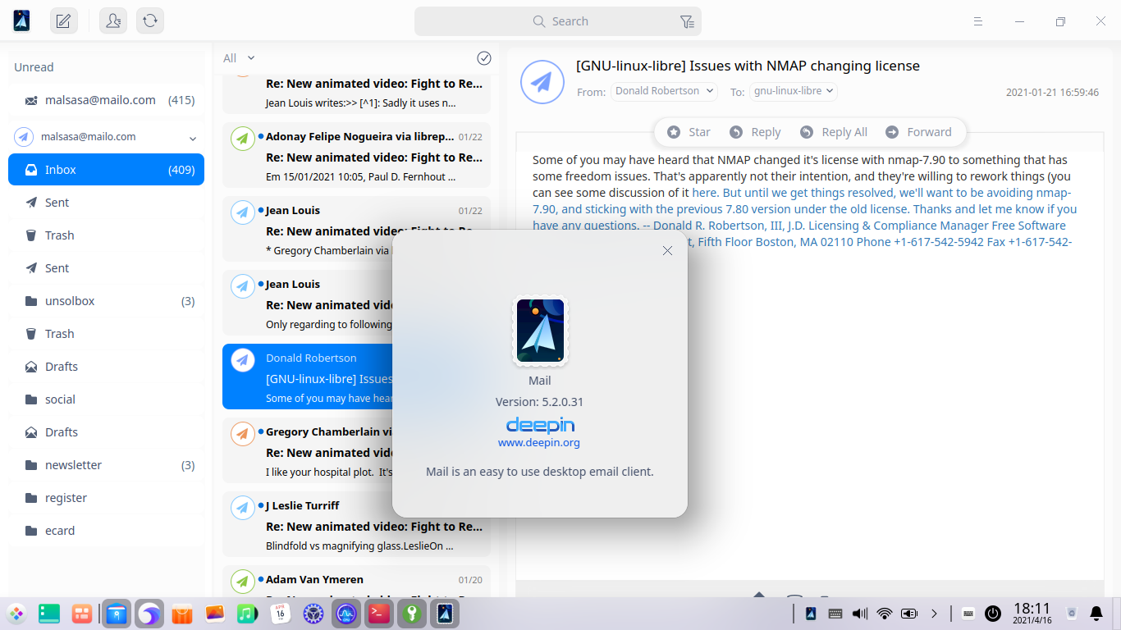Open the search filter icon
This screenshot has width=1121, height=630.
click(687, 22)
